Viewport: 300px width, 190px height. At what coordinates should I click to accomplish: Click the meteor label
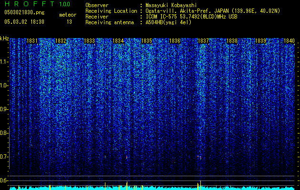(68, 15)
